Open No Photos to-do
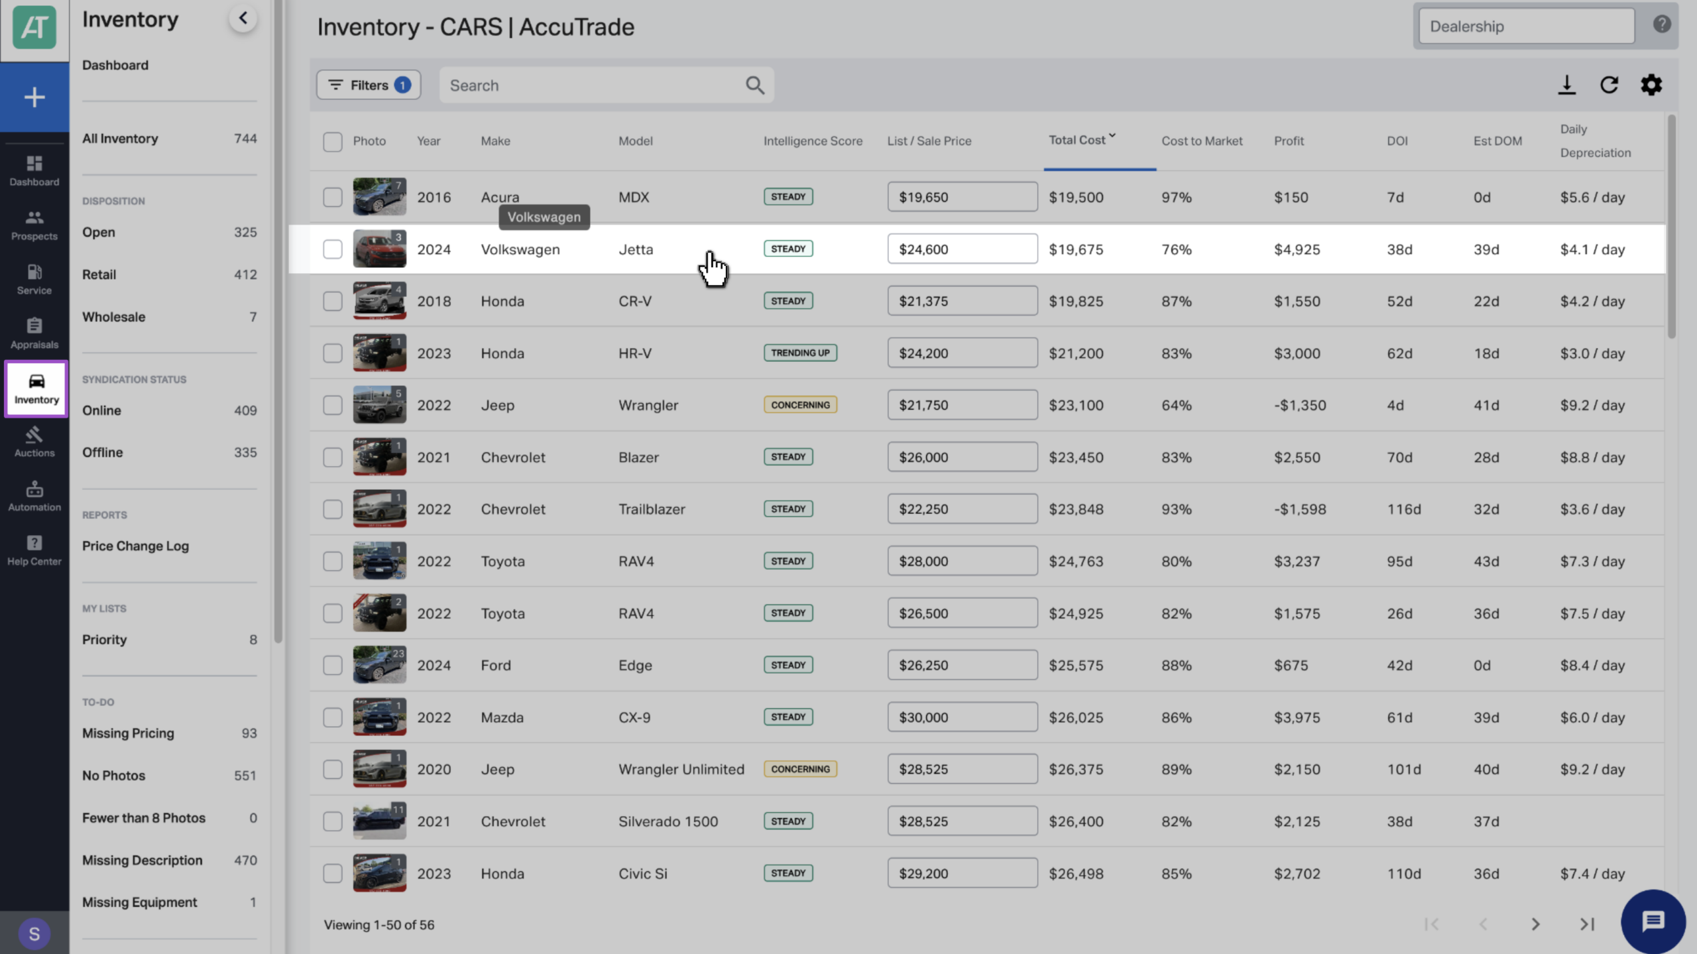Screen dimensions: 1697x954 [169, 776]
